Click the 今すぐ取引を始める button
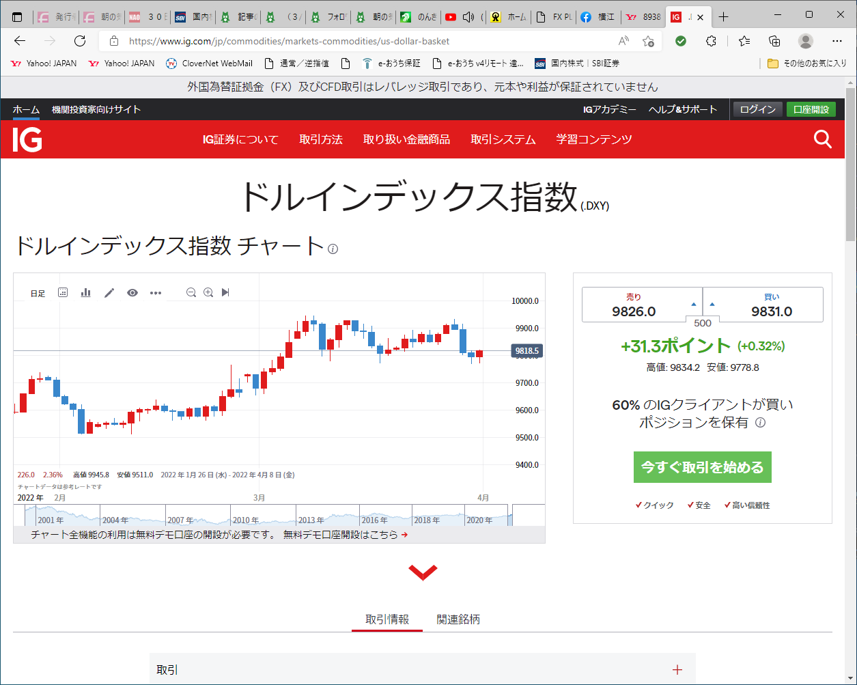Image resolution: width=857 pixels, height=685 pixels. point(702,467)
